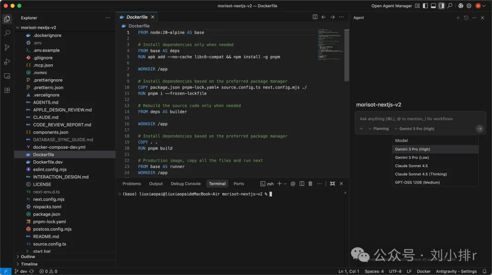Kill the active terminal with trash icon
The height and width of the screenshot is (275, 492).
310,183
